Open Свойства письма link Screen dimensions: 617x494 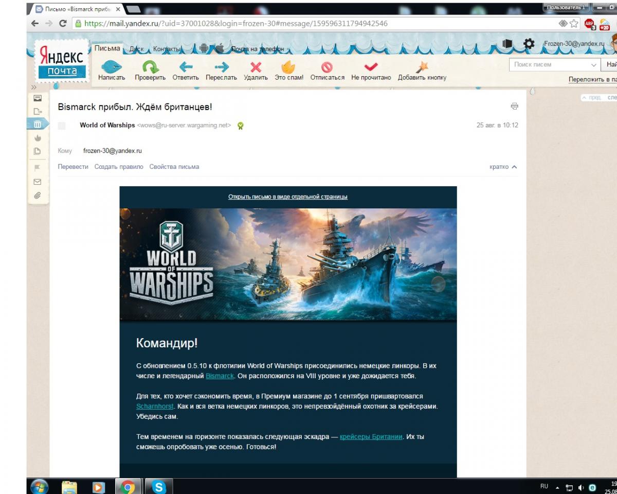click(x=174, y=167)
